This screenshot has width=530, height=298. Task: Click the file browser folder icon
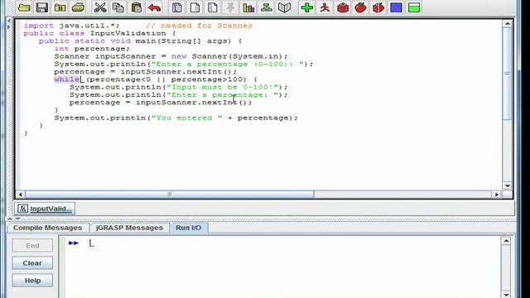coord(60,7)
